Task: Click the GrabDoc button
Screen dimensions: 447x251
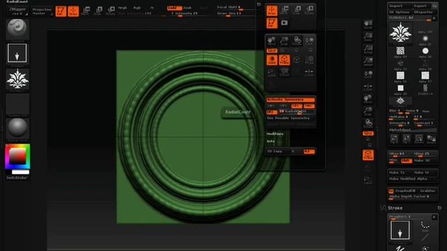Action: pos(427,190)
